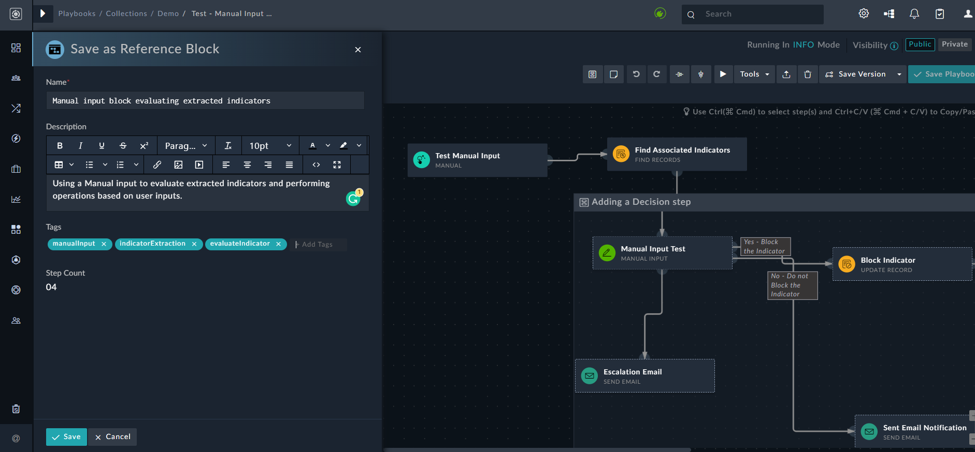Click the Save button
The width and height of the screenshot is (975, 452).
66,437
